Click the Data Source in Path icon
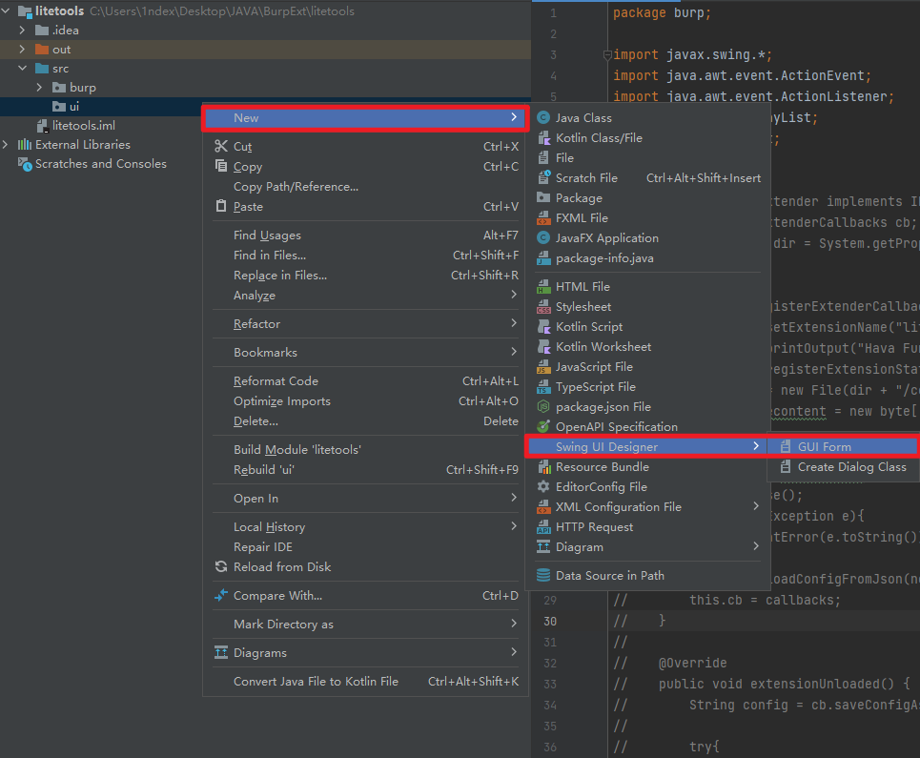 544,576
